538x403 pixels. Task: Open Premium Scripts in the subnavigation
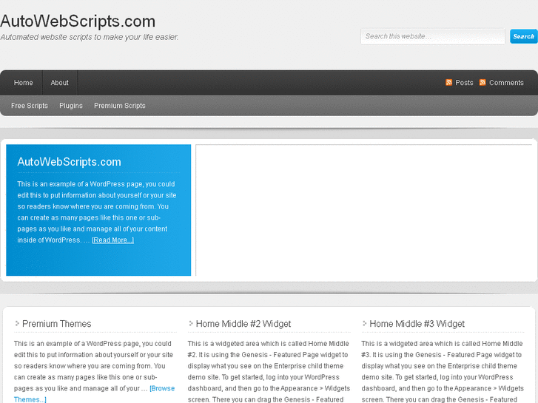click(120, 106)
